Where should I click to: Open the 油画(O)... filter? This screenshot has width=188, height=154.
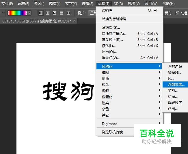(x=130, y=52)
